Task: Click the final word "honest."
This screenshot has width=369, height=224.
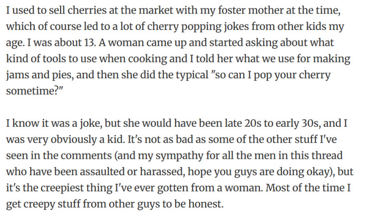Action: 206,204
